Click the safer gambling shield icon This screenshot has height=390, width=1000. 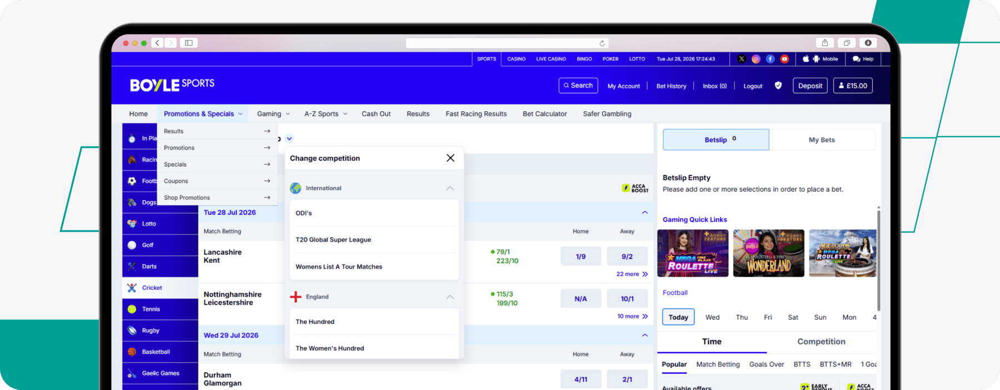click(778, 86)
